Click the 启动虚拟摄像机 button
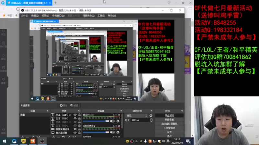The image size is (259, 145). (169, 124)
